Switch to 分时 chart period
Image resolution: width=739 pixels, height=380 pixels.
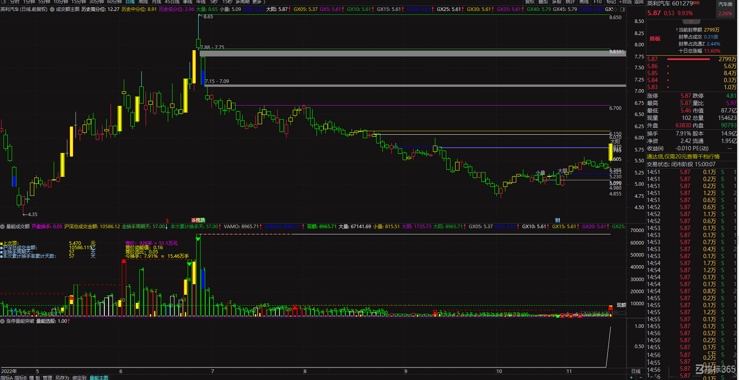pos(14,2)
